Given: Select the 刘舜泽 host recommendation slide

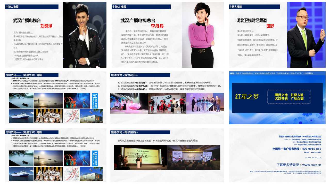Looking at the screenshot, I should click(56, 35).
